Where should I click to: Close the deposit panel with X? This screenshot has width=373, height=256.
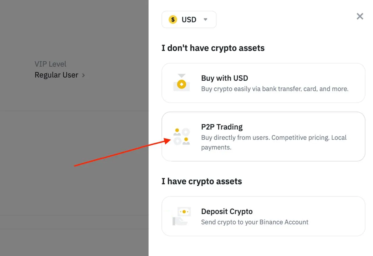click(360, 16)
